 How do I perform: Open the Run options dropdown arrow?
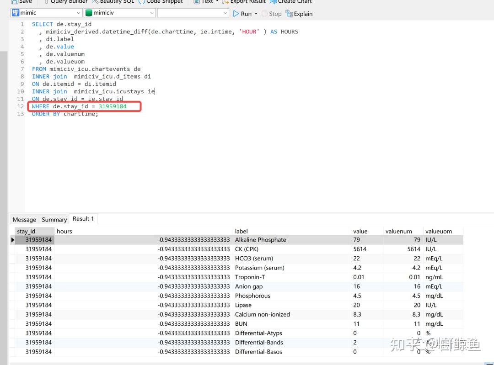point(256,14)
